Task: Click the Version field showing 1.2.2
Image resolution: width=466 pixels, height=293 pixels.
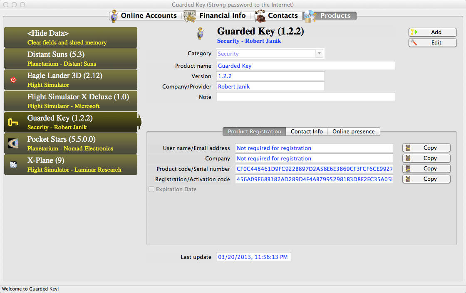Action: coord(270,76)
